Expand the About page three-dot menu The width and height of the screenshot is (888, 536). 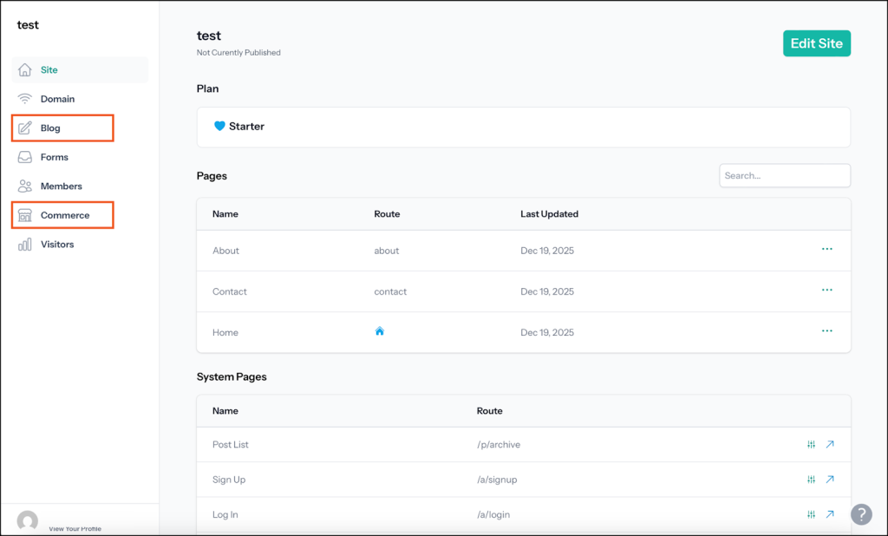coord(826,250)
